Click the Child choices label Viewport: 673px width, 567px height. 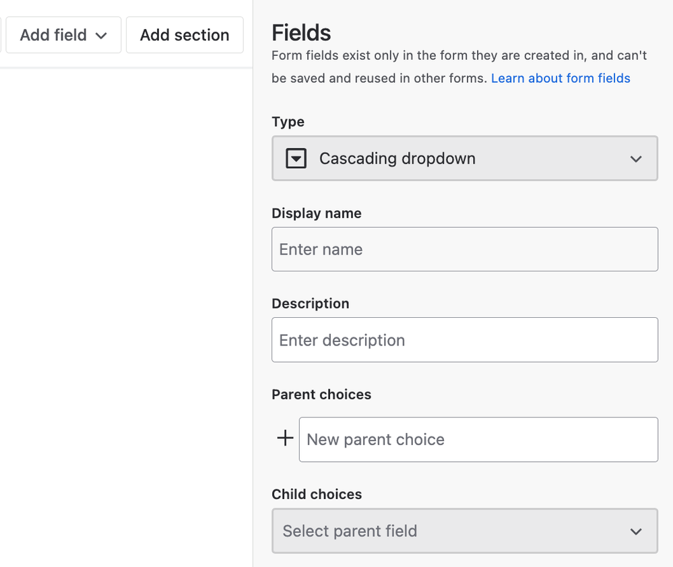tap(317, 494)
